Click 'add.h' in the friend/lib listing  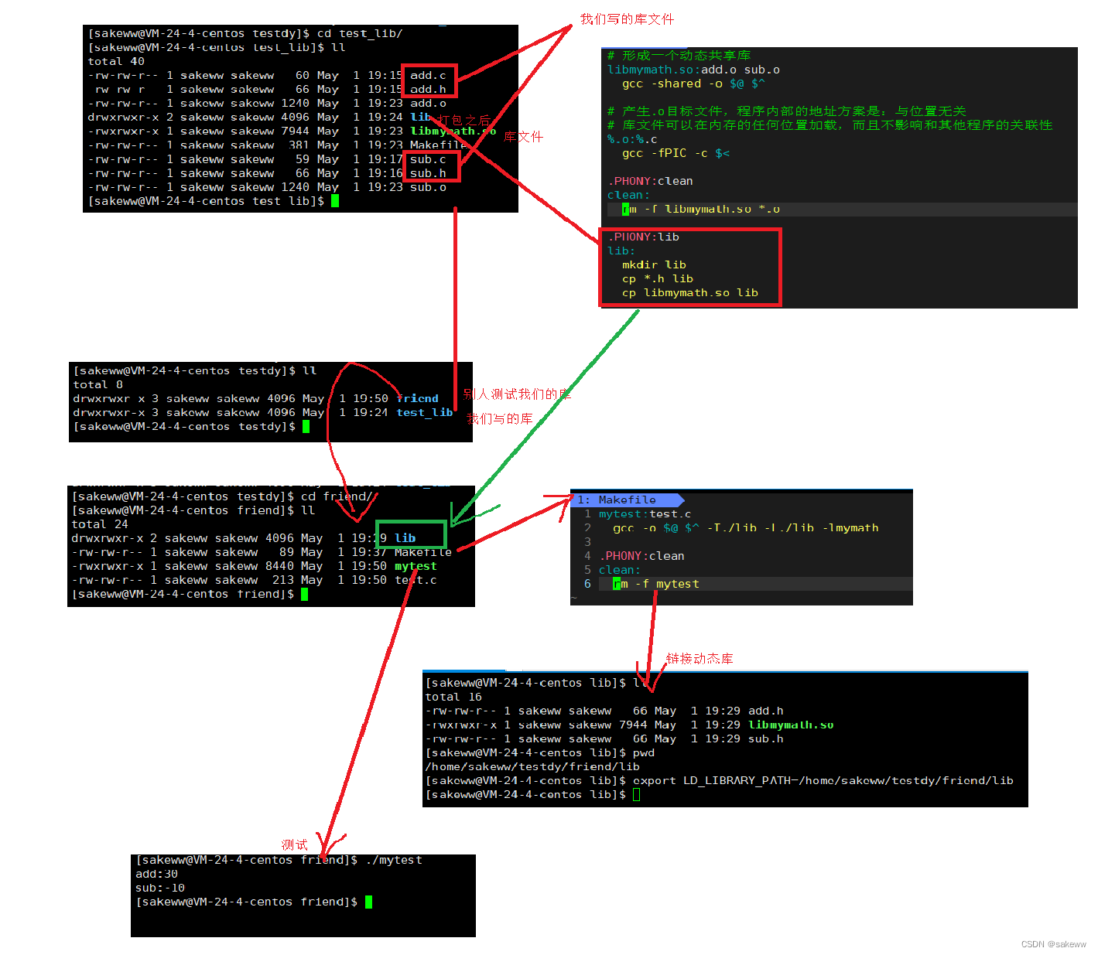click(765, 711)
